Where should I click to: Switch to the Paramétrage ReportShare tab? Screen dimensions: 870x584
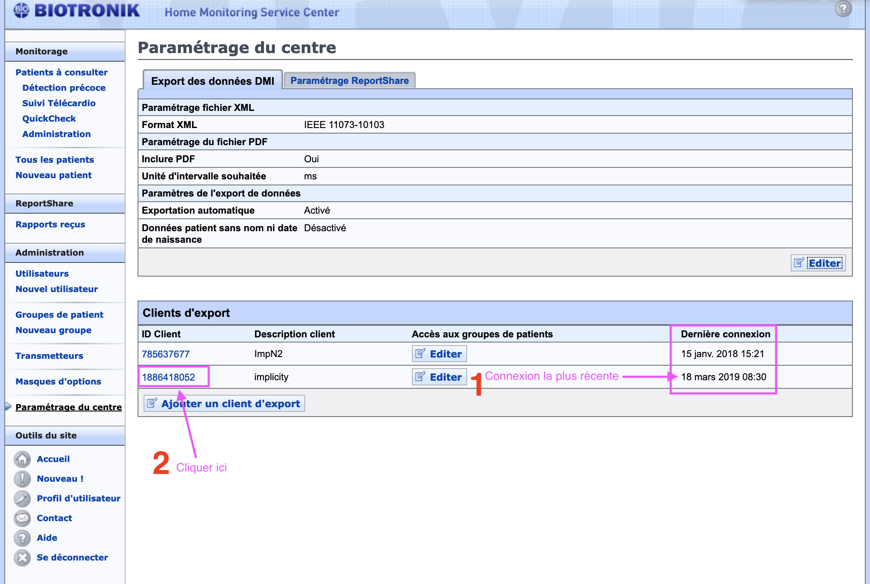pos(349,80)
